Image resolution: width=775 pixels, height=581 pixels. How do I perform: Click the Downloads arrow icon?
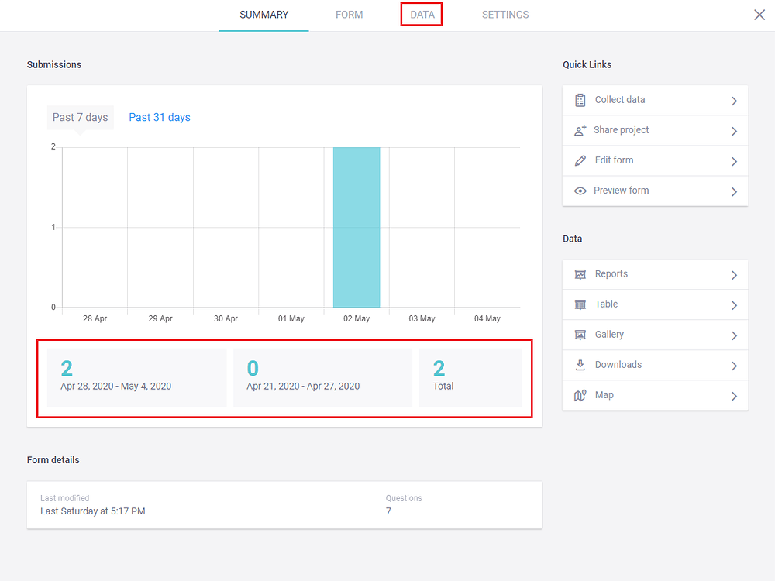pos(580,364)
